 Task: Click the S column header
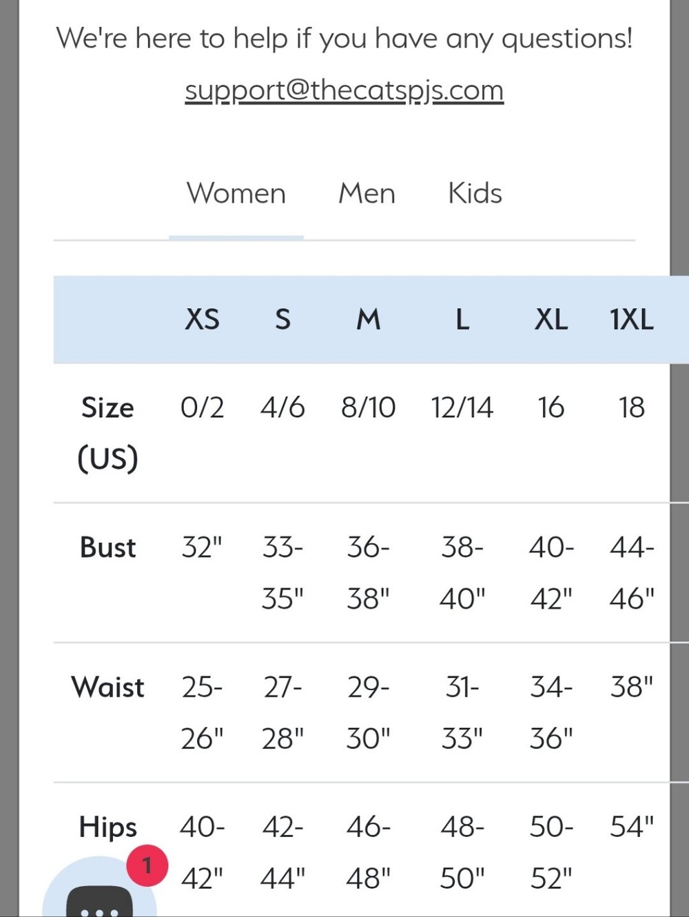pos(282,320)
